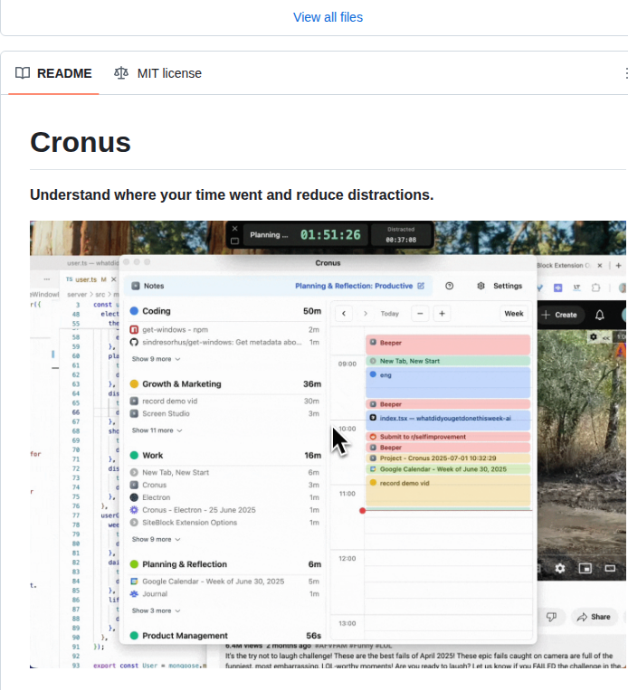Open a new browser tab with the plus icon

tap(618, 265)
